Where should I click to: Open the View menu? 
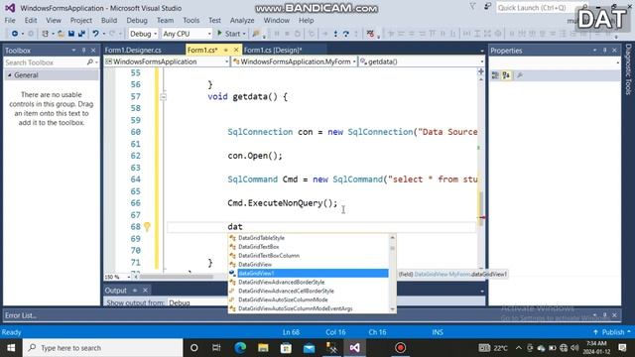tap(54, 20)
